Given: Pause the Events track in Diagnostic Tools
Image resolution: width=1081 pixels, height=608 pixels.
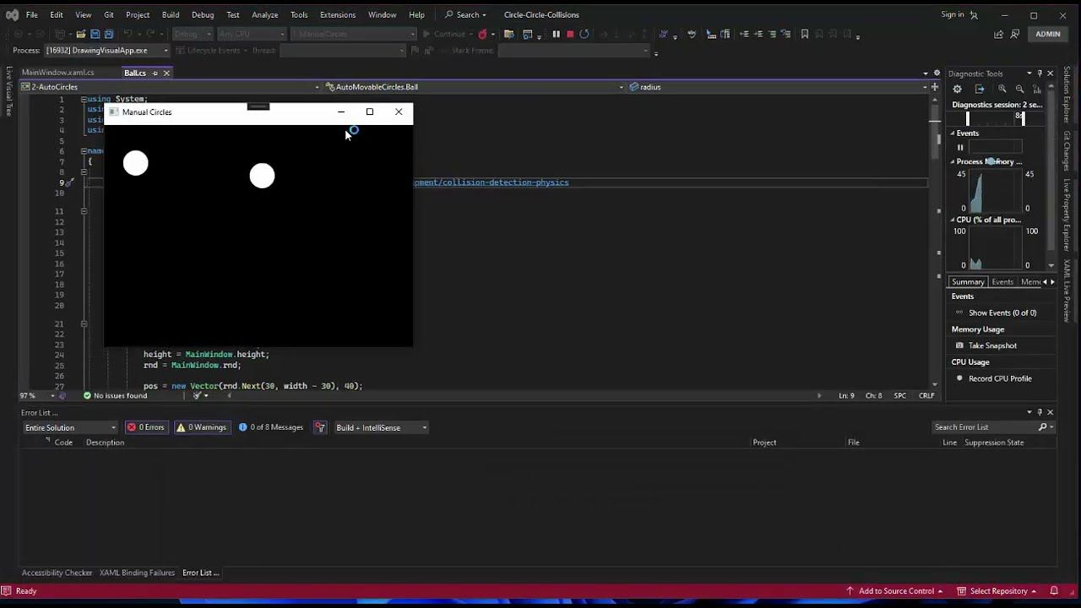Looking at the screenshot, I should click(x=960, y=147).
